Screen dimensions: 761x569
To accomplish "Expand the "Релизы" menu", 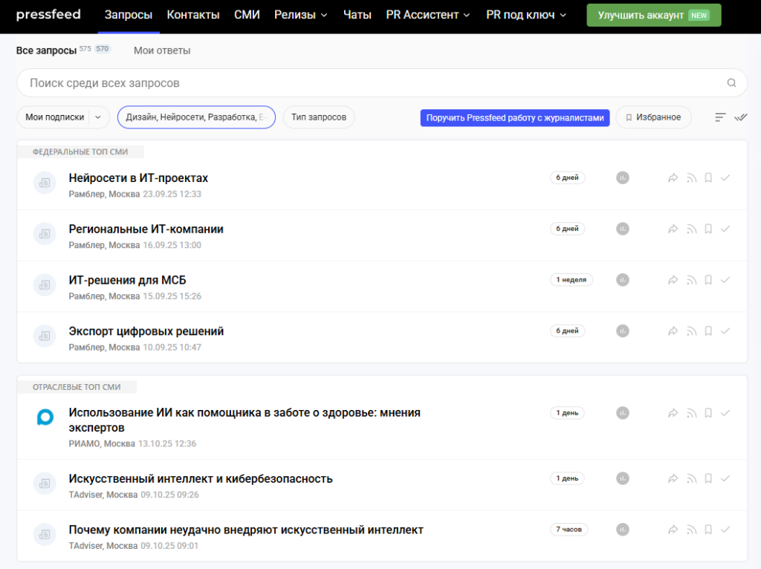I will coord(301,15).
